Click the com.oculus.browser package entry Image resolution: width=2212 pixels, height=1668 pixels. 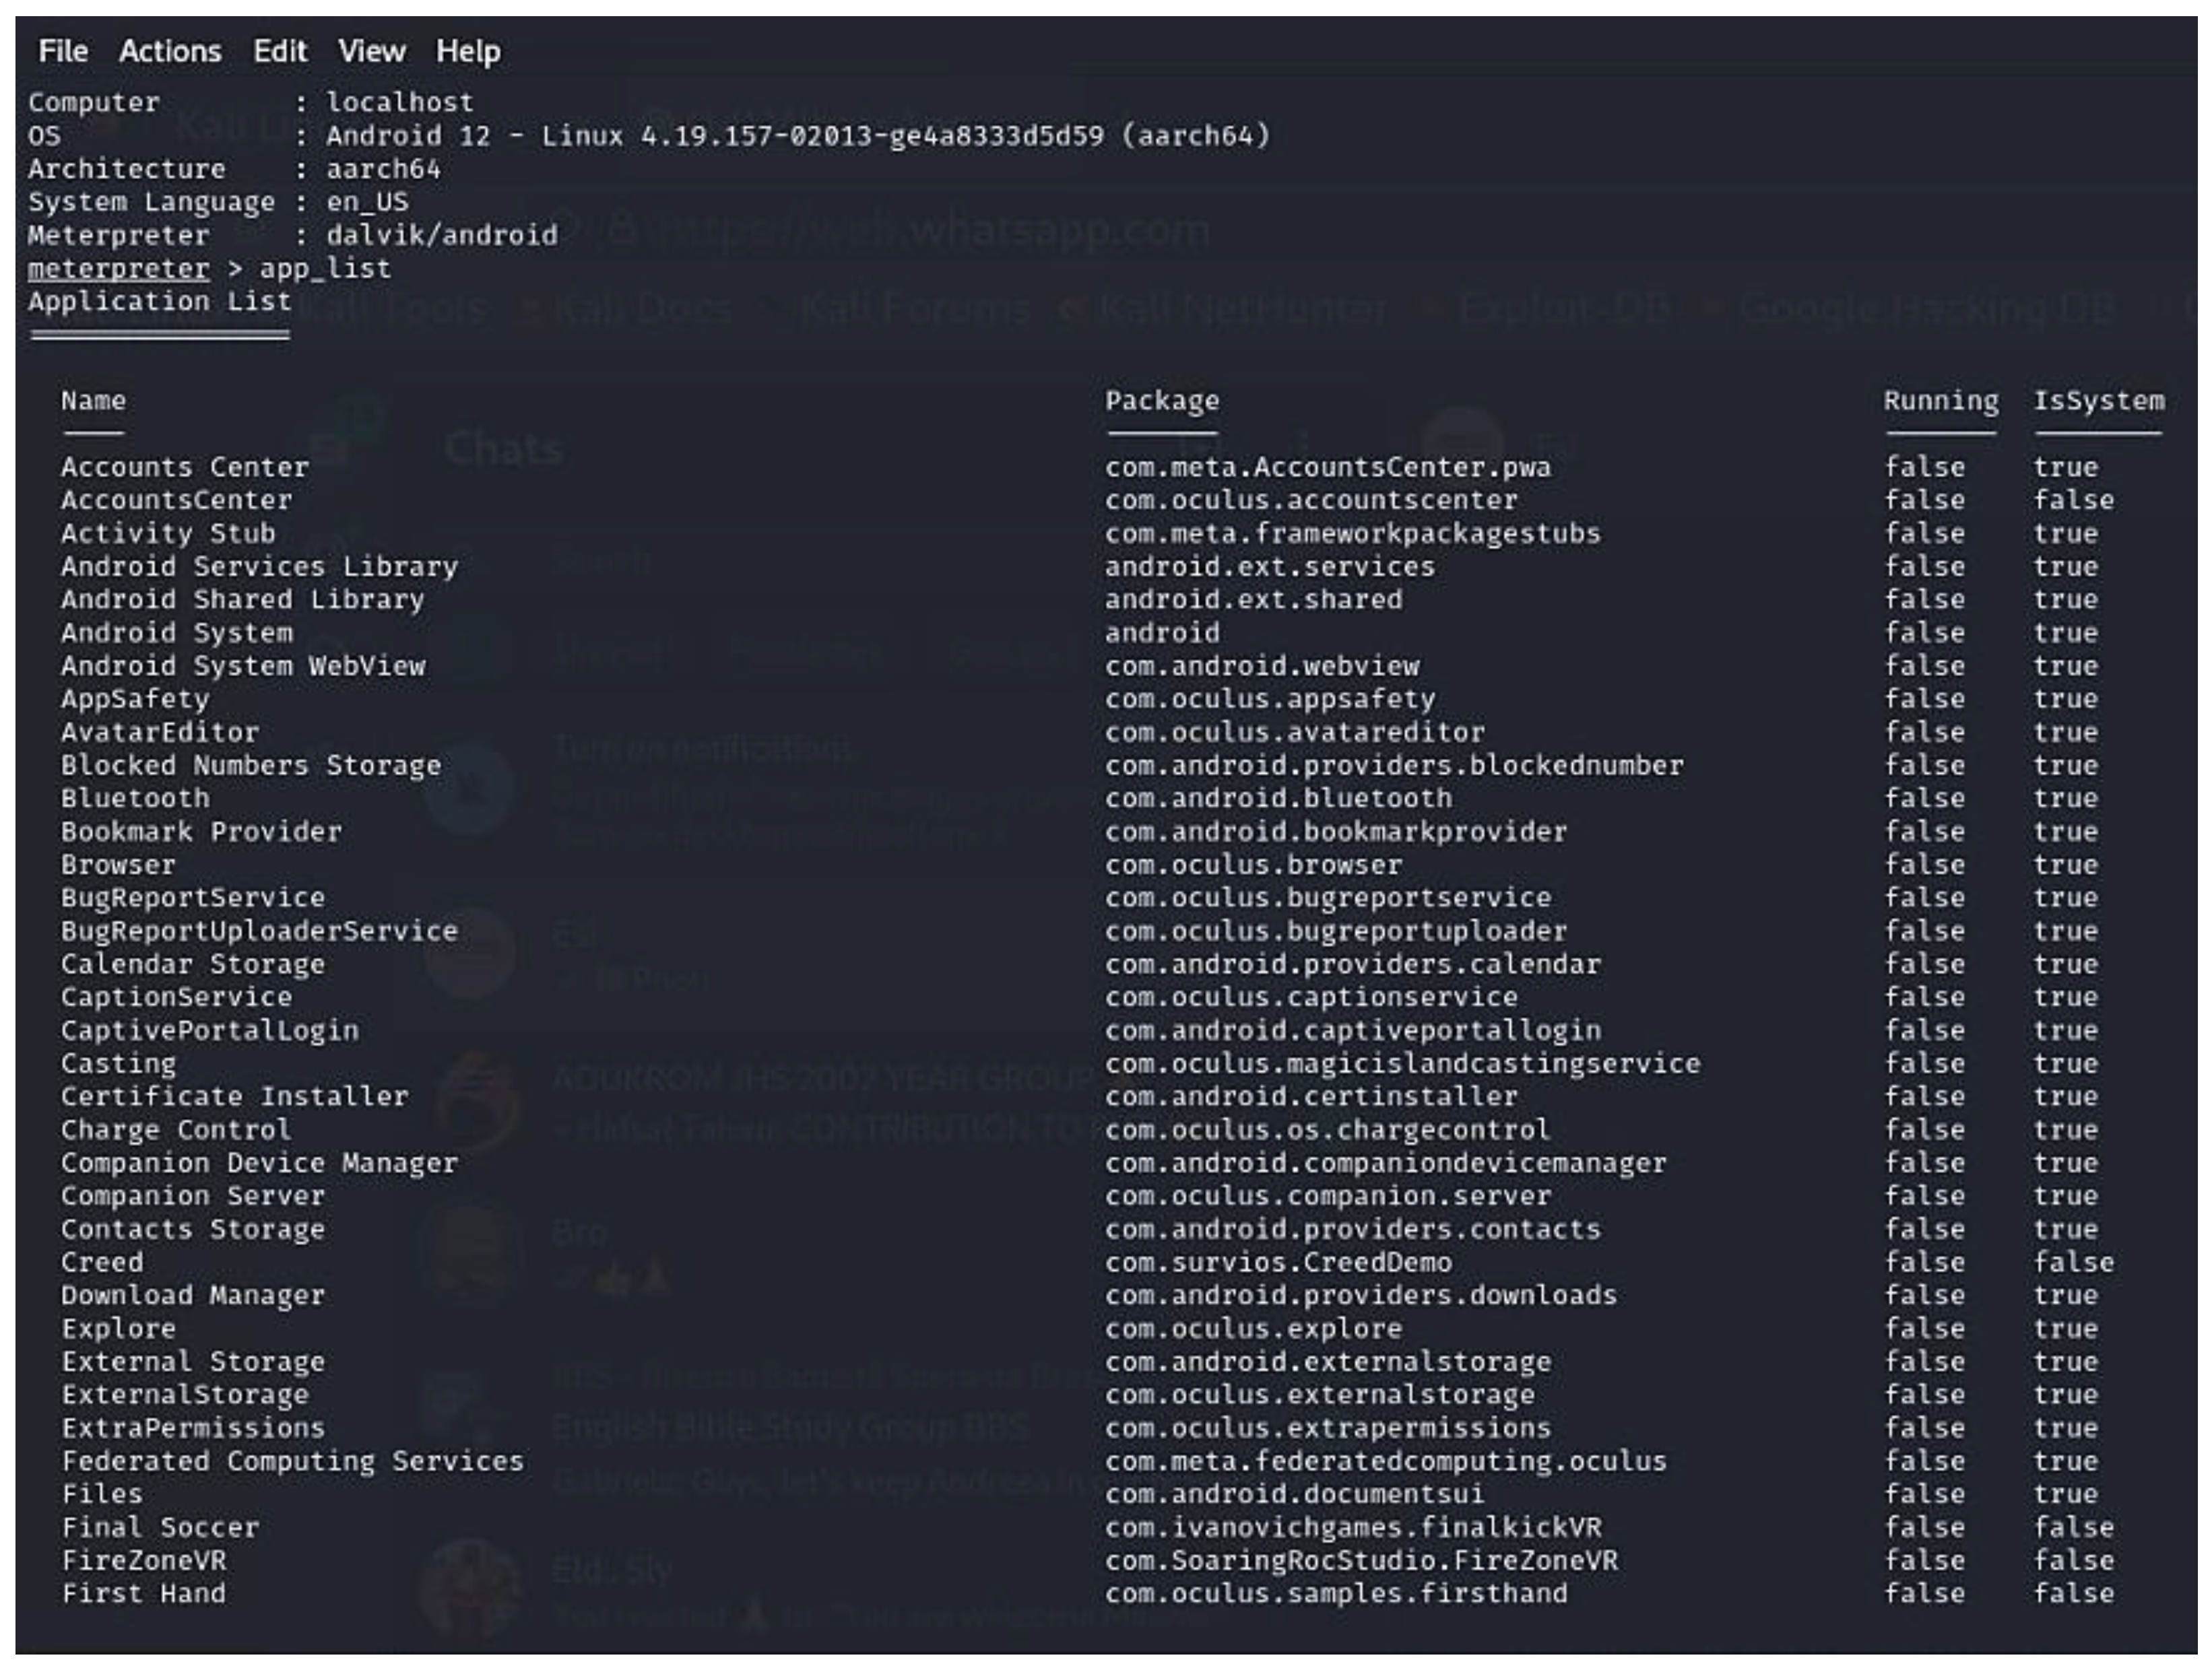pos(1253,865)
